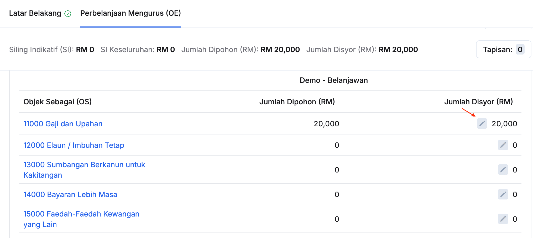Click the Siling Indikatif (SI) summary value
The image size is (533, 238).
coord(85,50)
